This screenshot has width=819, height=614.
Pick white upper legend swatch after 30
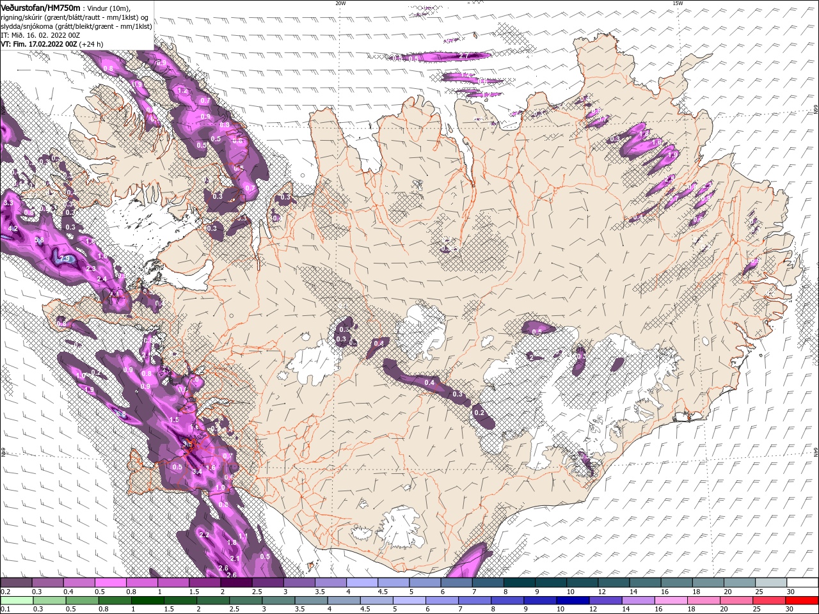pos(802,583)
